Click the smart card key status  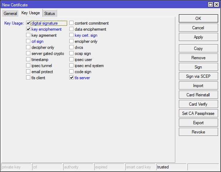tap(140, 167)
